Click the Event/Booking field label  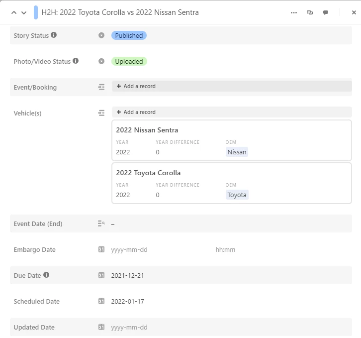click(x=35, y=88)
